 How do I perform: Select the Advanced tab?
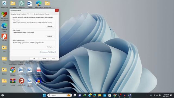point(30,14)
